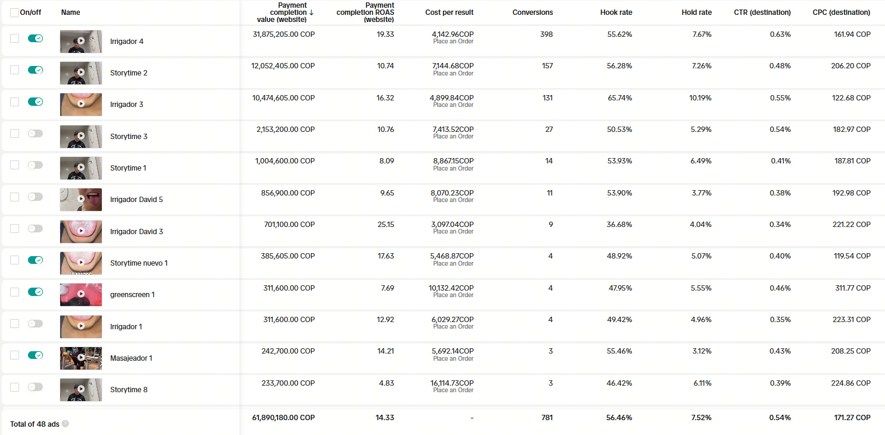The width and height of the screenshot is (885, 435).
Task: Turn off the Irrigador 4 ad toggle
Action: pyautogui.click(x=35, y=38)
